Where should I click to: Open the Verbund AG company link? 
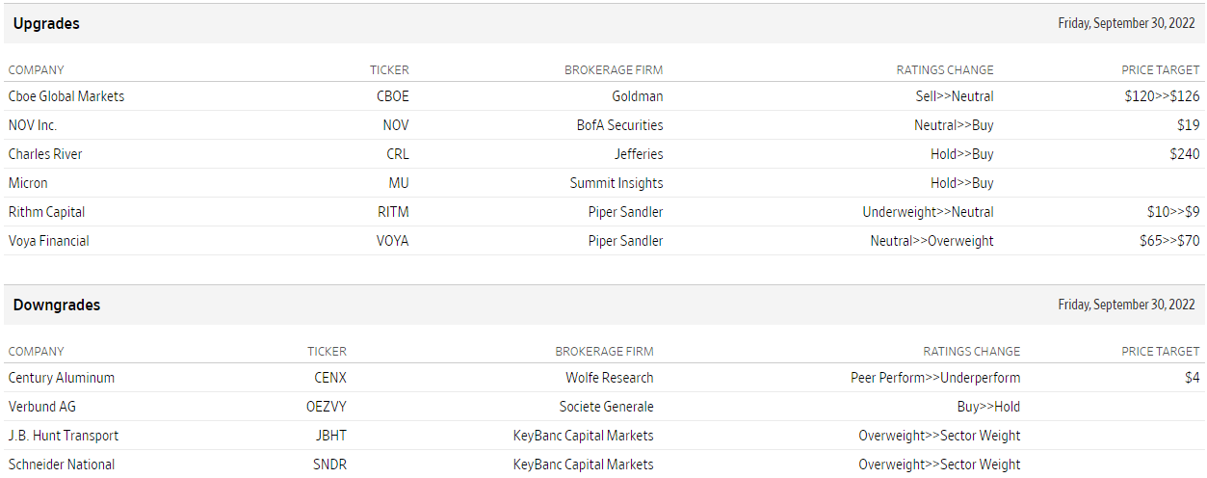point(43,407)
